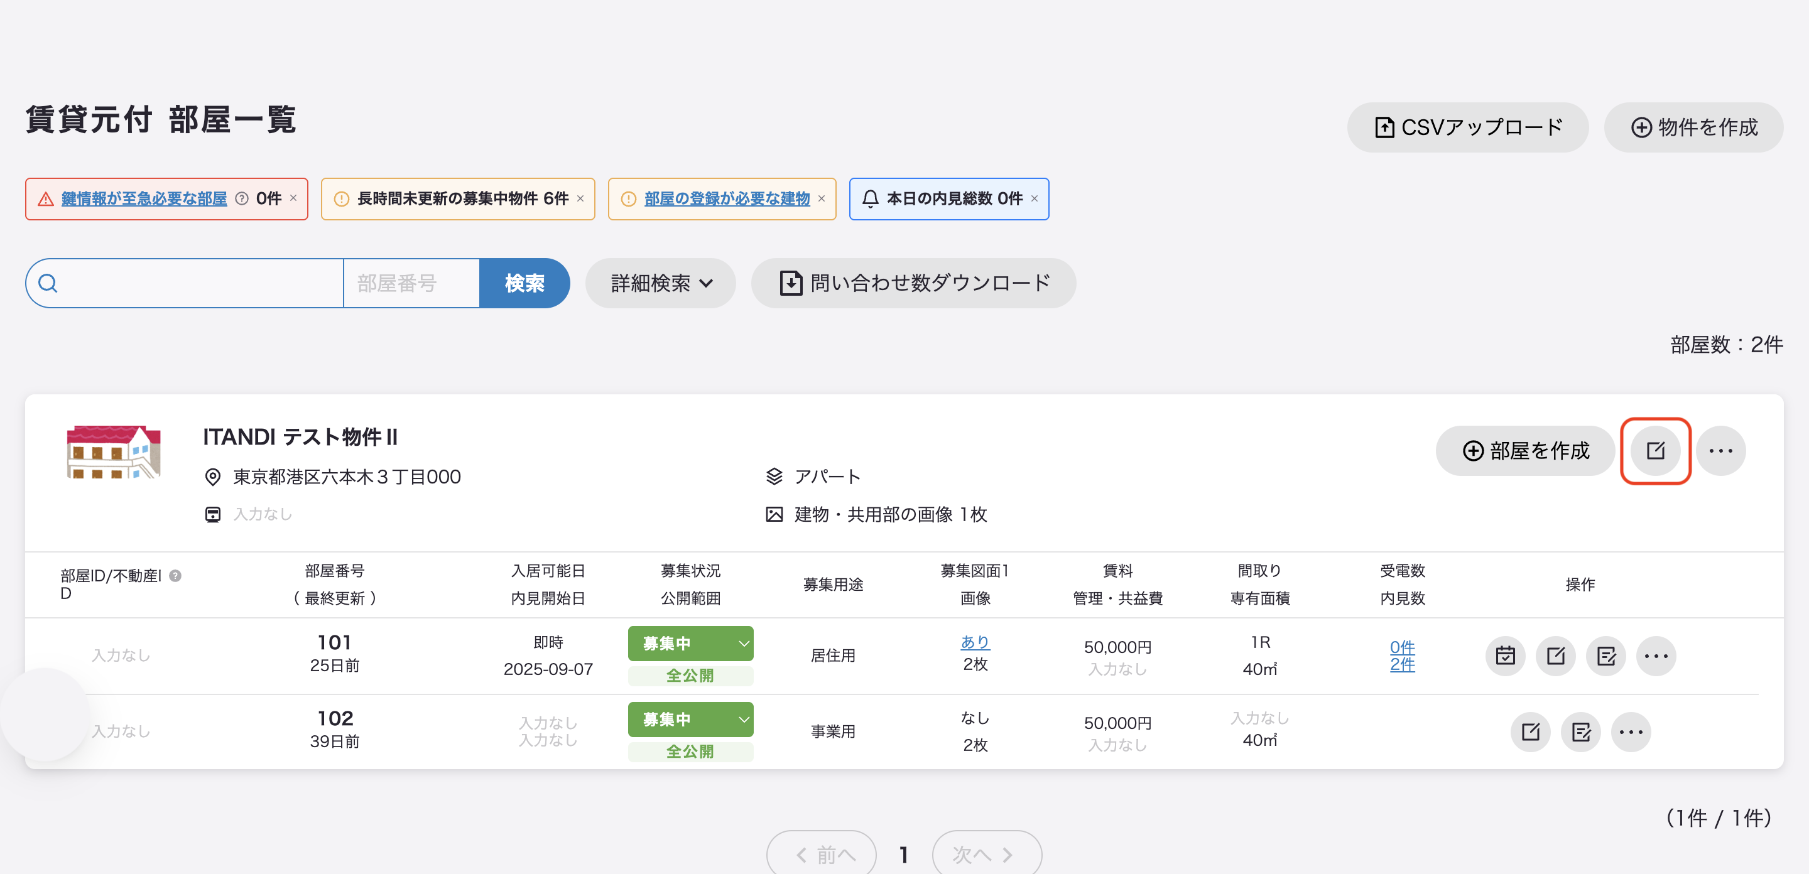Click the アパート building type text
Image resolution: width=1809 pixels, height=874 pixels.
click(827, 477)
